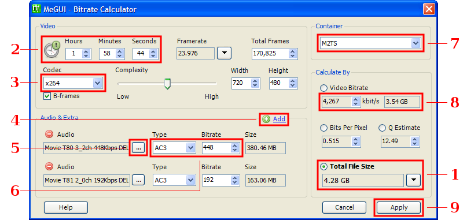Screen dimensions: 467x220
Task: Click the 163.06 MB size field
Action: pyautogui.click(x=266, y=180)
